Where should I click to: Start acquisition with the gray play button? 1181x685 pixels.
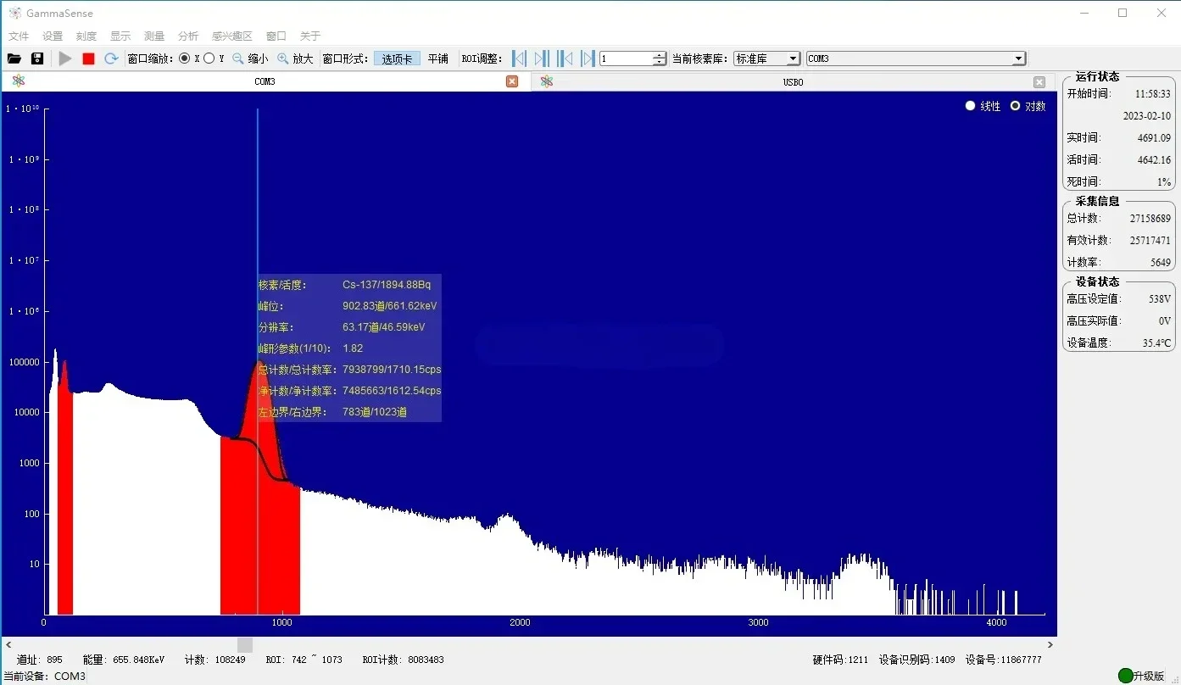pyautogui.click(x=65, y=58)
